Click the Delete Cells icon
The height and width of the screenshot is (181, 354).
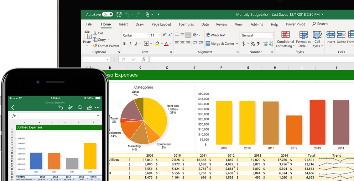click(341, 35)
